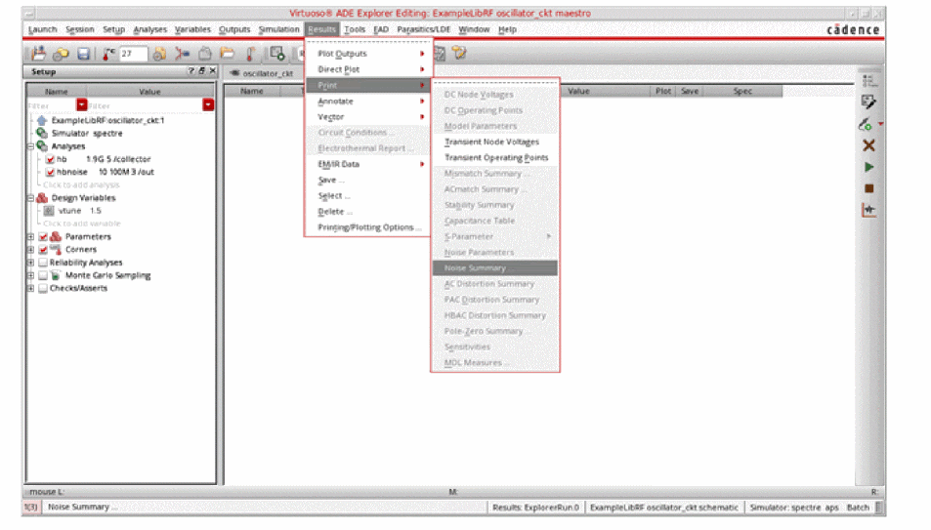Click the Simulator spectre tree entry
Viewport: 931px width, 530px height.
[87, 134]
